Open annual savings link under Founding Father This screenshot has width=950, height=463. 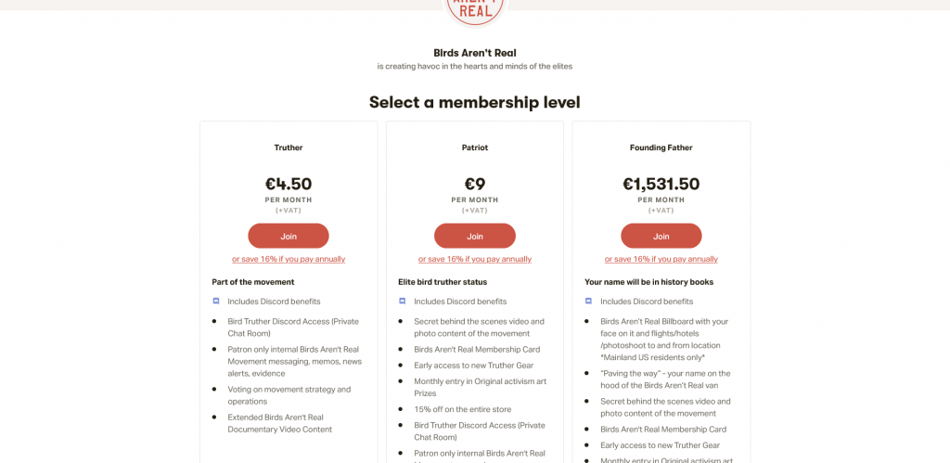pyautogui.click(x=661, y=259)
